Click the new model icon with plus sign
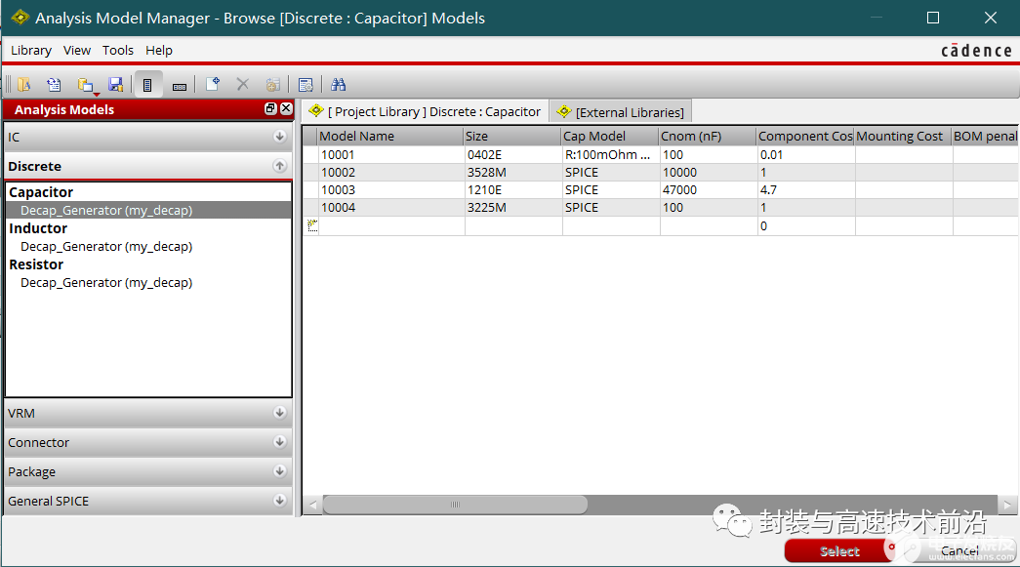This screenshot has height=567, width=1020. tap(212, 85)
